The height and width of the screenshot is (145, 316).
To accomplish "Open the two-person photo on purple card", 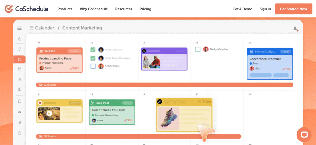I will [152, 62].
